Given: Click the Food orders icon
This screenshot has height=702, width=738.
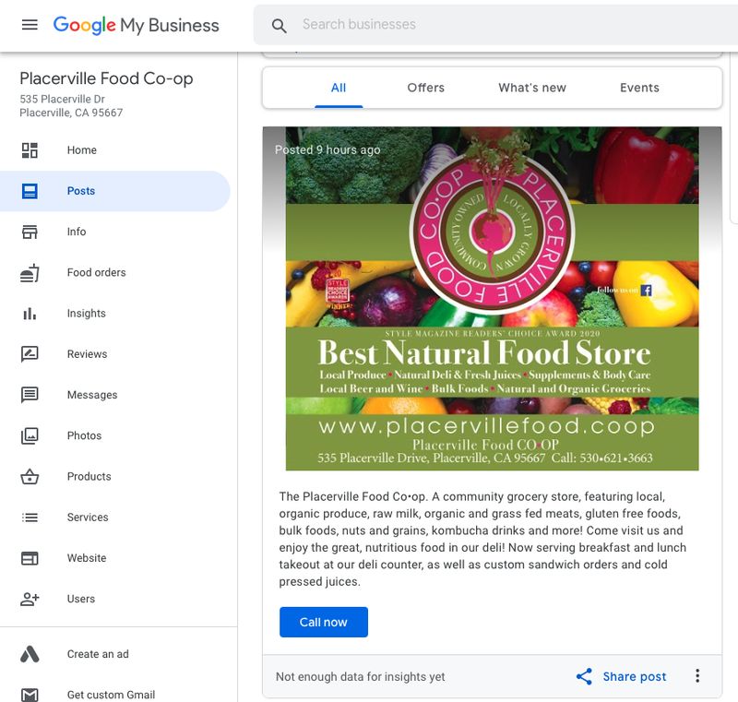Looking at the screenshot, I should coord(30,273).
